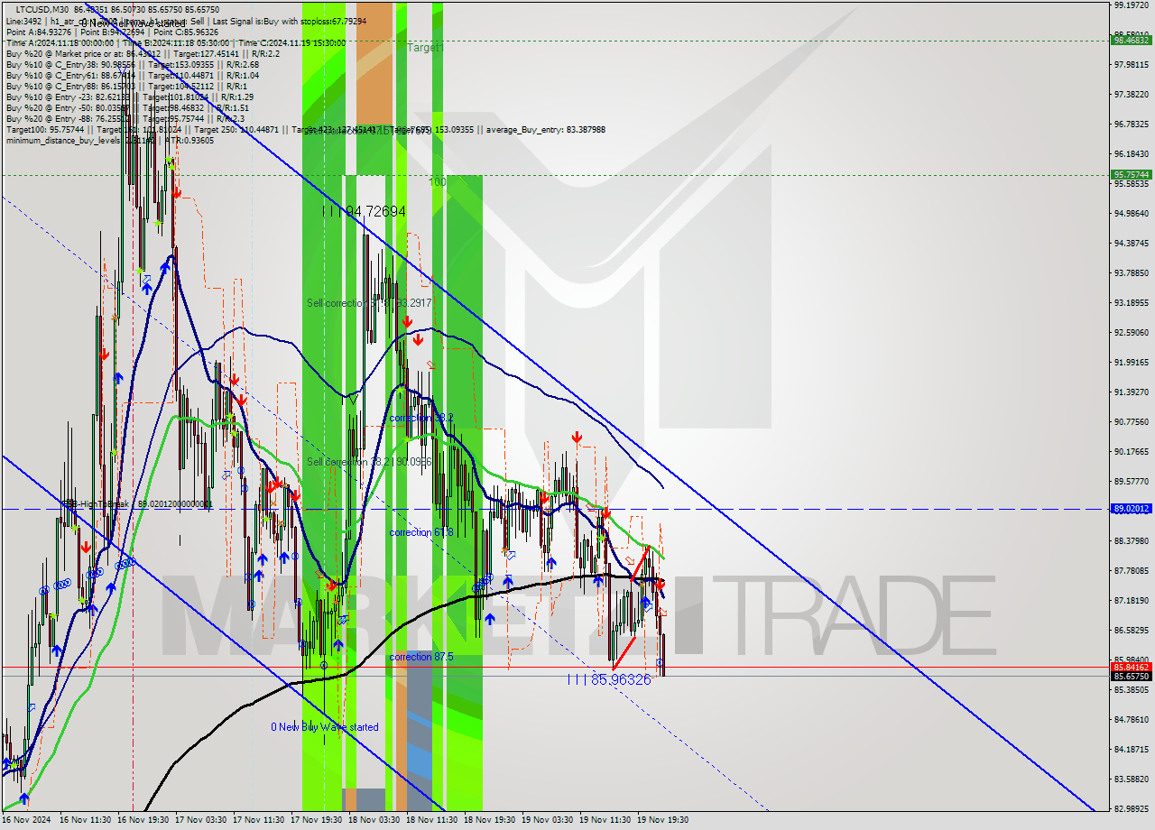The height and width of the screenshot is (830, 1155).
Task: Click the 'Buy %10 @ C_Entry38' line
Action: (133, 64)
